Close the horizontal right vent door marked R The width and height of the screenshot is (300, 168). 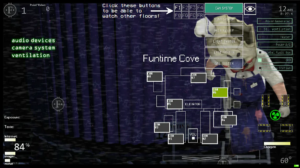tap(287, 128)
